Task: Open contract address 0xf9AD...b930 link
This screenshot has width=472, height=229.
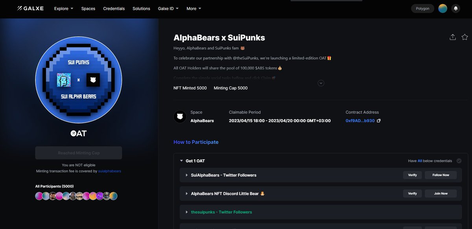Action: 360,121
